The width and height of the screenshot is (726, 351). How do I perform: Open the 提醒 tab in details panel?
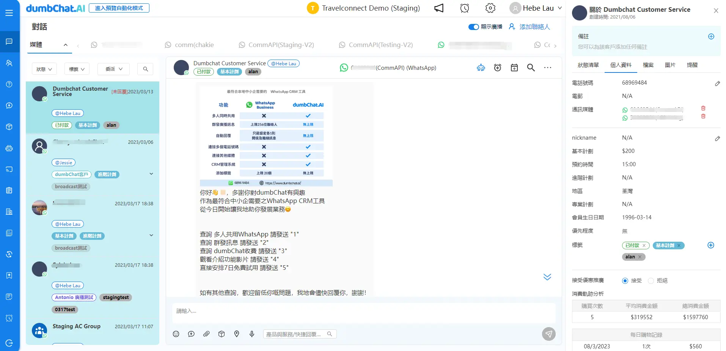pyautogui.click(x=692, y=65)
